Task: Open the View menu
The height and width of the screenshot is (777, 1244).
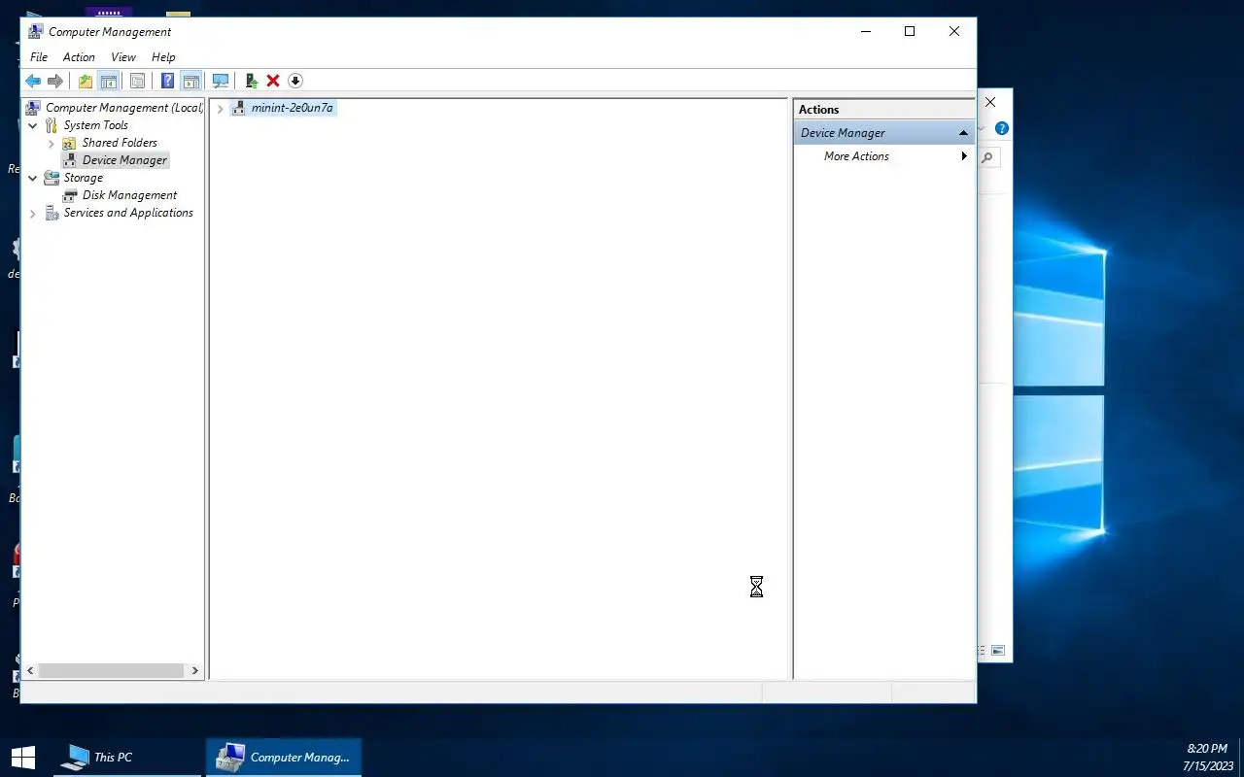Action: tap(123, 57)
